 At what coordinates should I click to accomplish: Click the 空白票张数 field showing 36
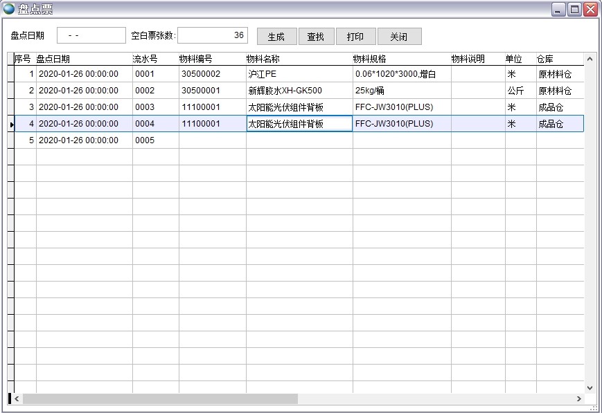point(213,35)
